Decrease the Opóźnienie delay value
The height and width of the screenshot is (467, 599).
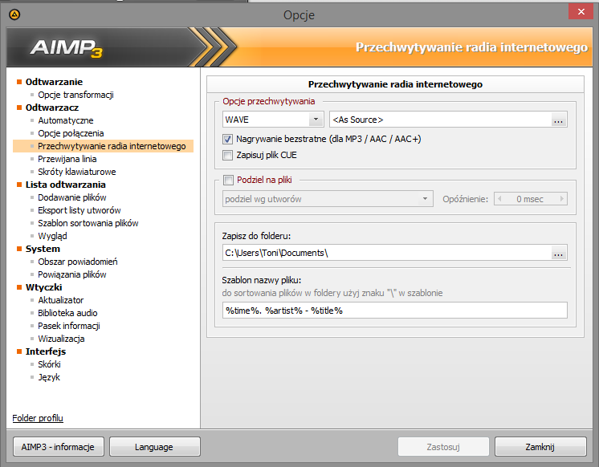(500, 198)
